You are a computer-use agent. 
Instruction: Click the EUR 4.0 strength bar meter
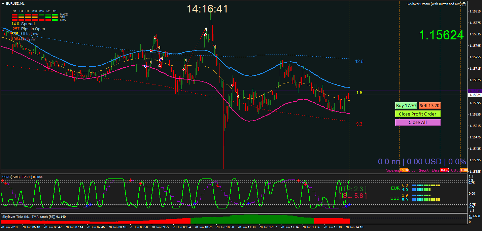pos(421,190)
